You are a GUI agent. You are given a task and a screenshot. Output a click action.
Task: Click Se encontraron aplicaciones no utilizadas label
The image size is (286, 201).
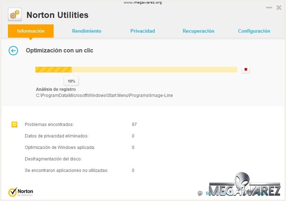click(x=67, y=170)
